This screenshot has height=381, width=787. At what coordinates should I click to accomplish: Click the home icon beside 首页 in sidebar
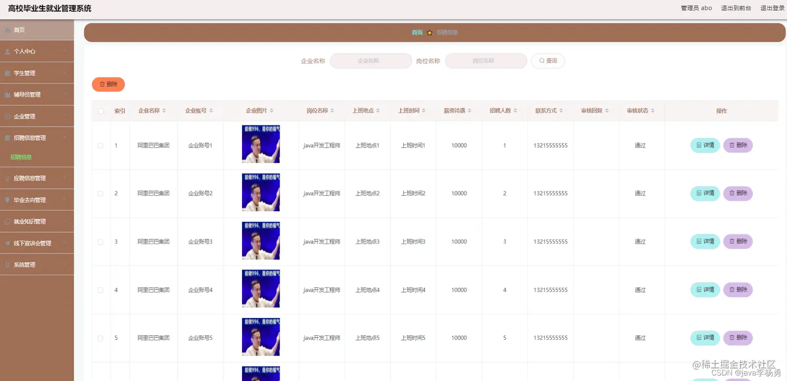click(7, 30)
